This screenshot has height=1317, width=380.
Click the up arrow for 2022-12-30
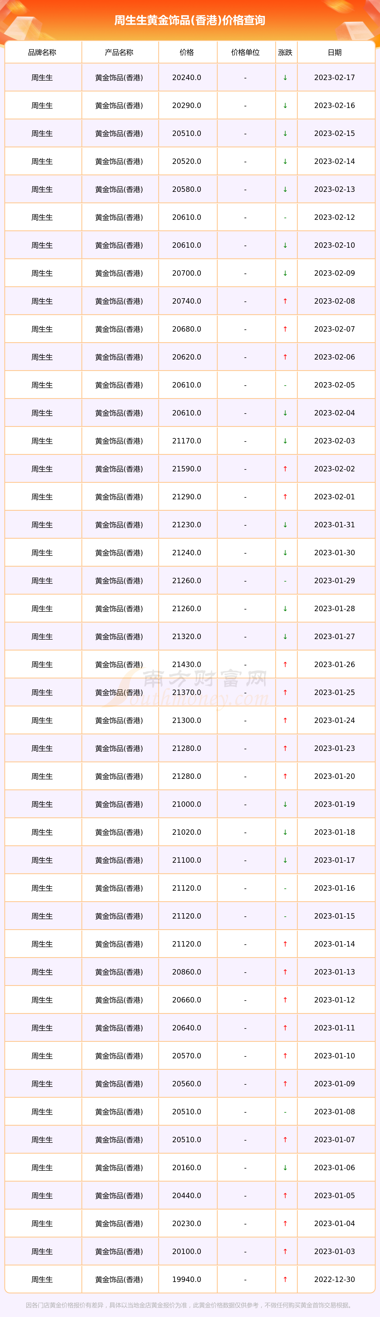[x=285, y=1279]
